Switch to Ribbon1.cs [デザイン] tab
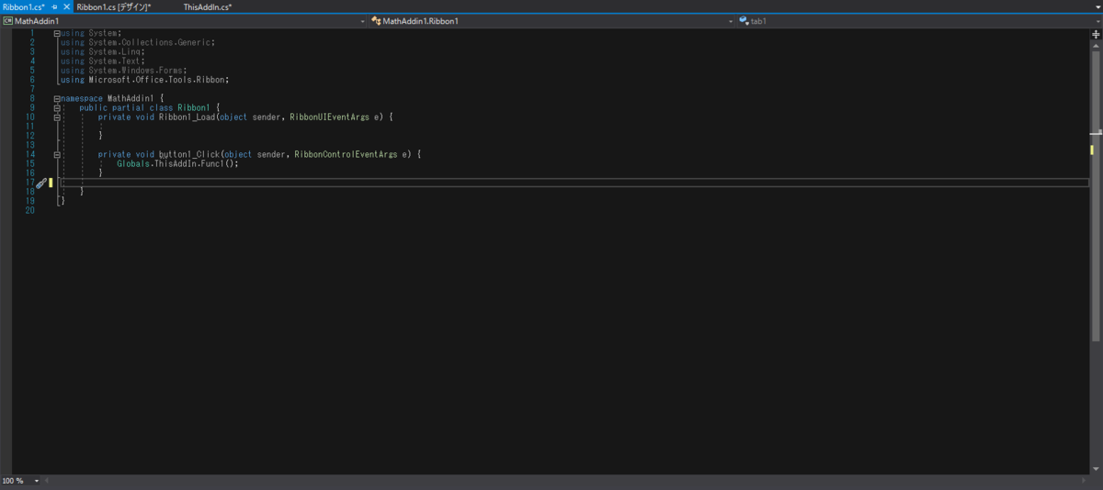The image size is (1103, 490). 114,6
